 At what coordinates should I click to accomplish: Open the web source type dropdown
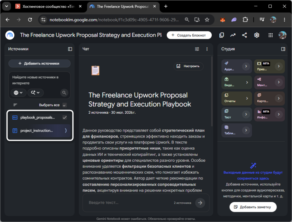tap(18, 93)
